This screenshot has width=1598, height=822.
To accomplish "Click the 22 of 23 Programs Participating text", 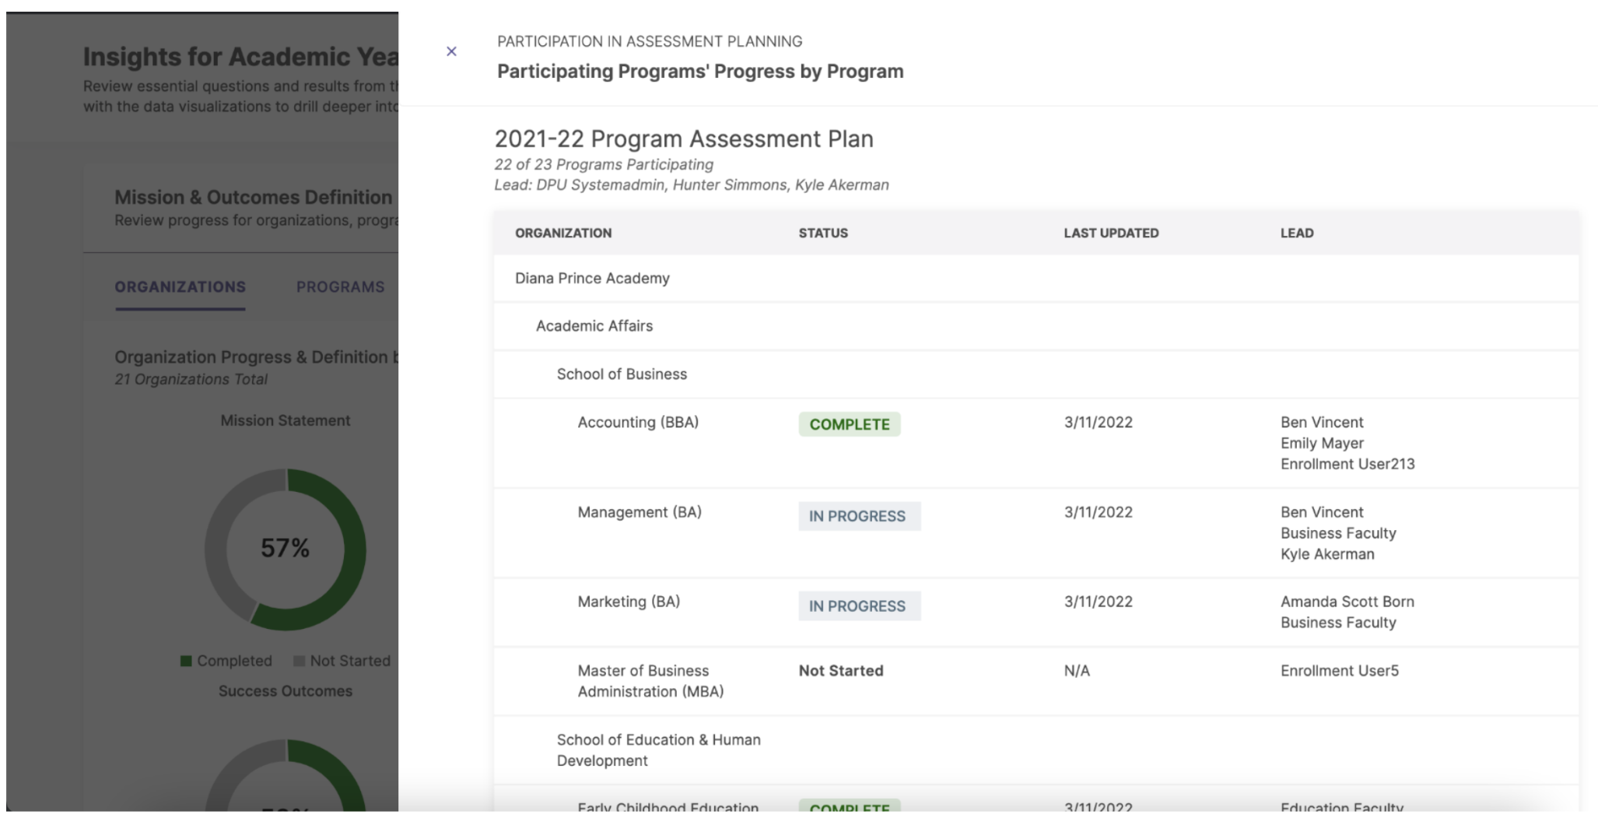I will (x=604, y=164).
